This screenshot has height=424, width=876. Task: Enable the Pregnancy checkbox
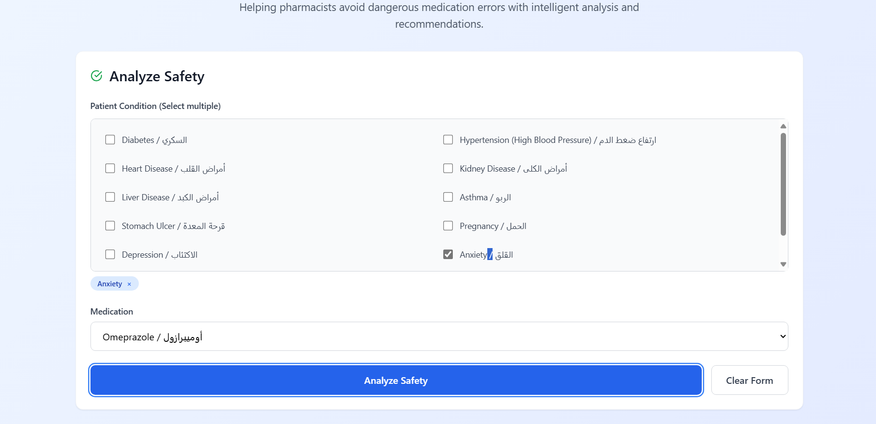(448, 226)
